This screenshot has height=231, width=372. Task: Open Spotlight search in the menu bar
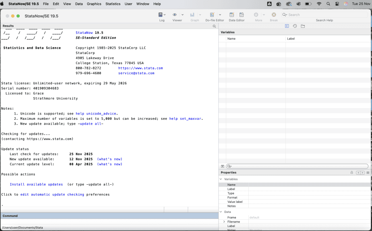pos(328,4)
